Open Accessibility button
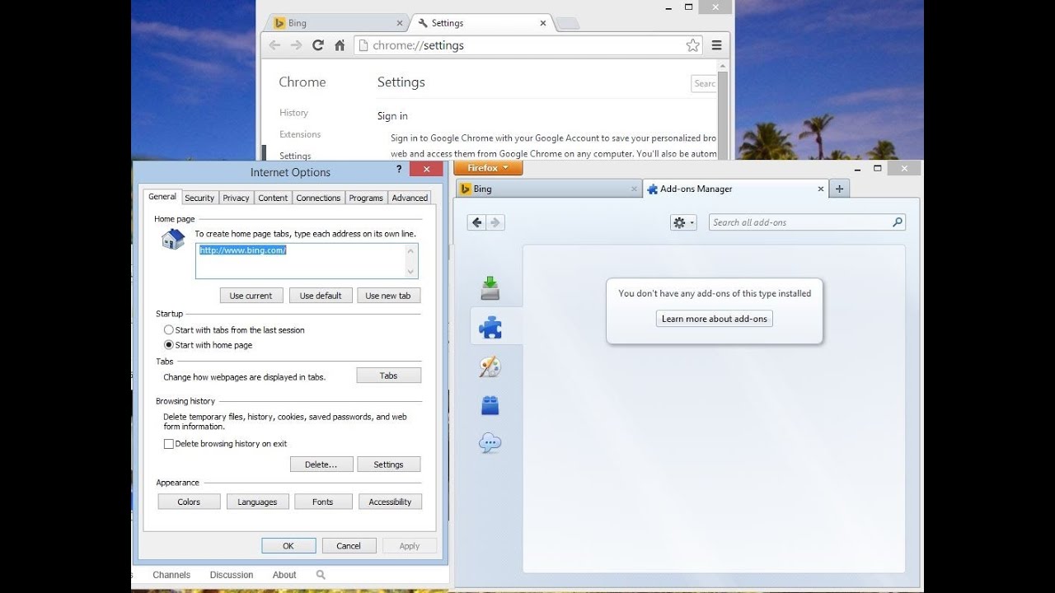The width and height of the screenshot is (1055, 593). [x=390, y=502]
